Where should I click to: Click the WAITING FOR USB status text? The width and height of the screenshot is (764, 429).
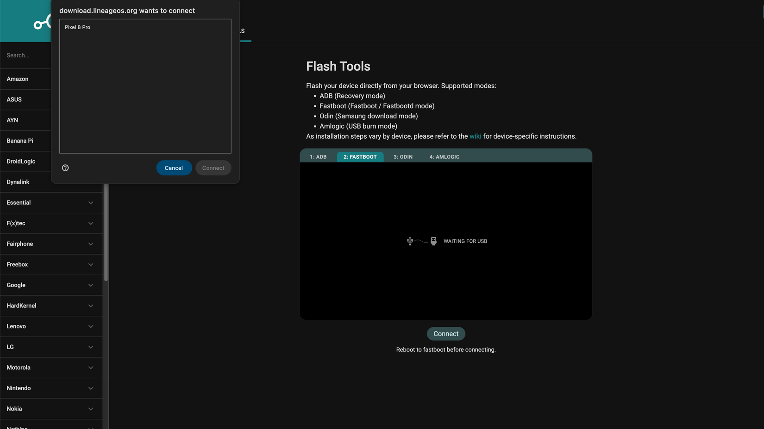tap(465, 241)
